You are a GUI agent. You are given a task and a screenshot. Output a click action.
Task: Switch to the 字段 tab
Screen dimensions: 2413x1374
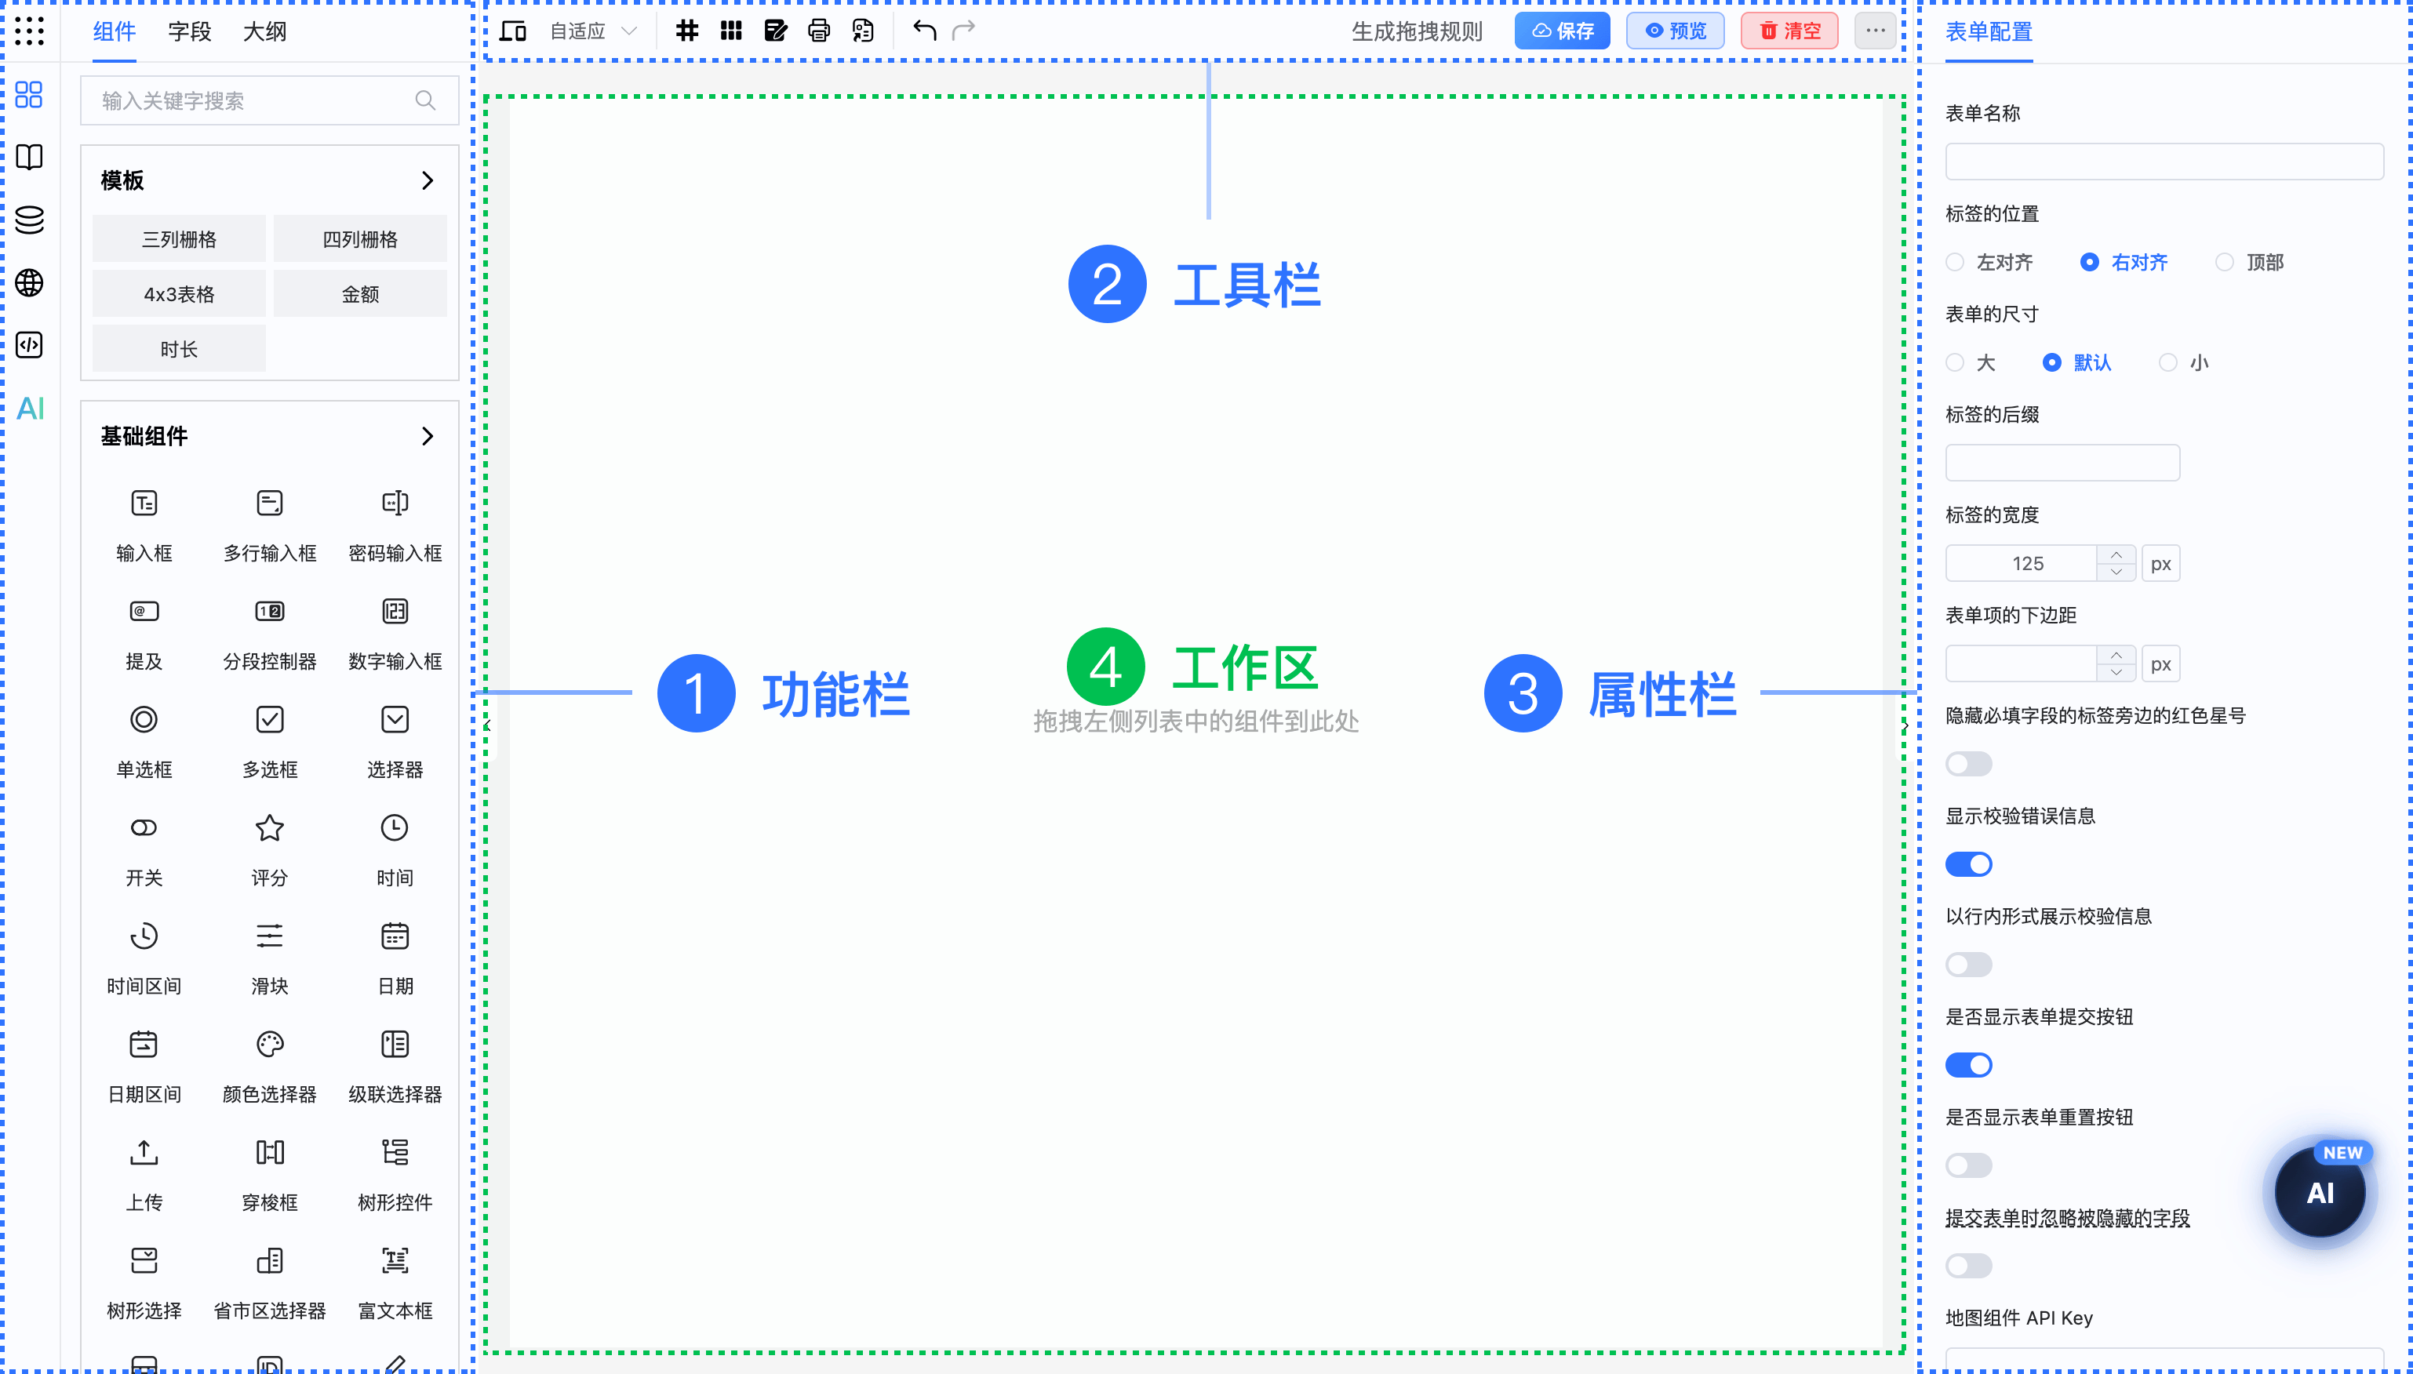click(189, 31)
